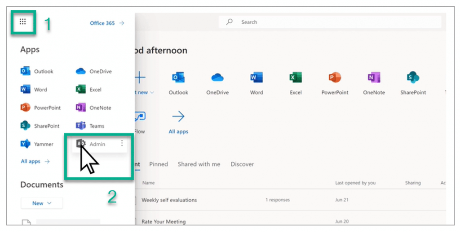Open Rate Your Meeting document
Viewport: 460px width, 232px height.
tap(164, 221)
